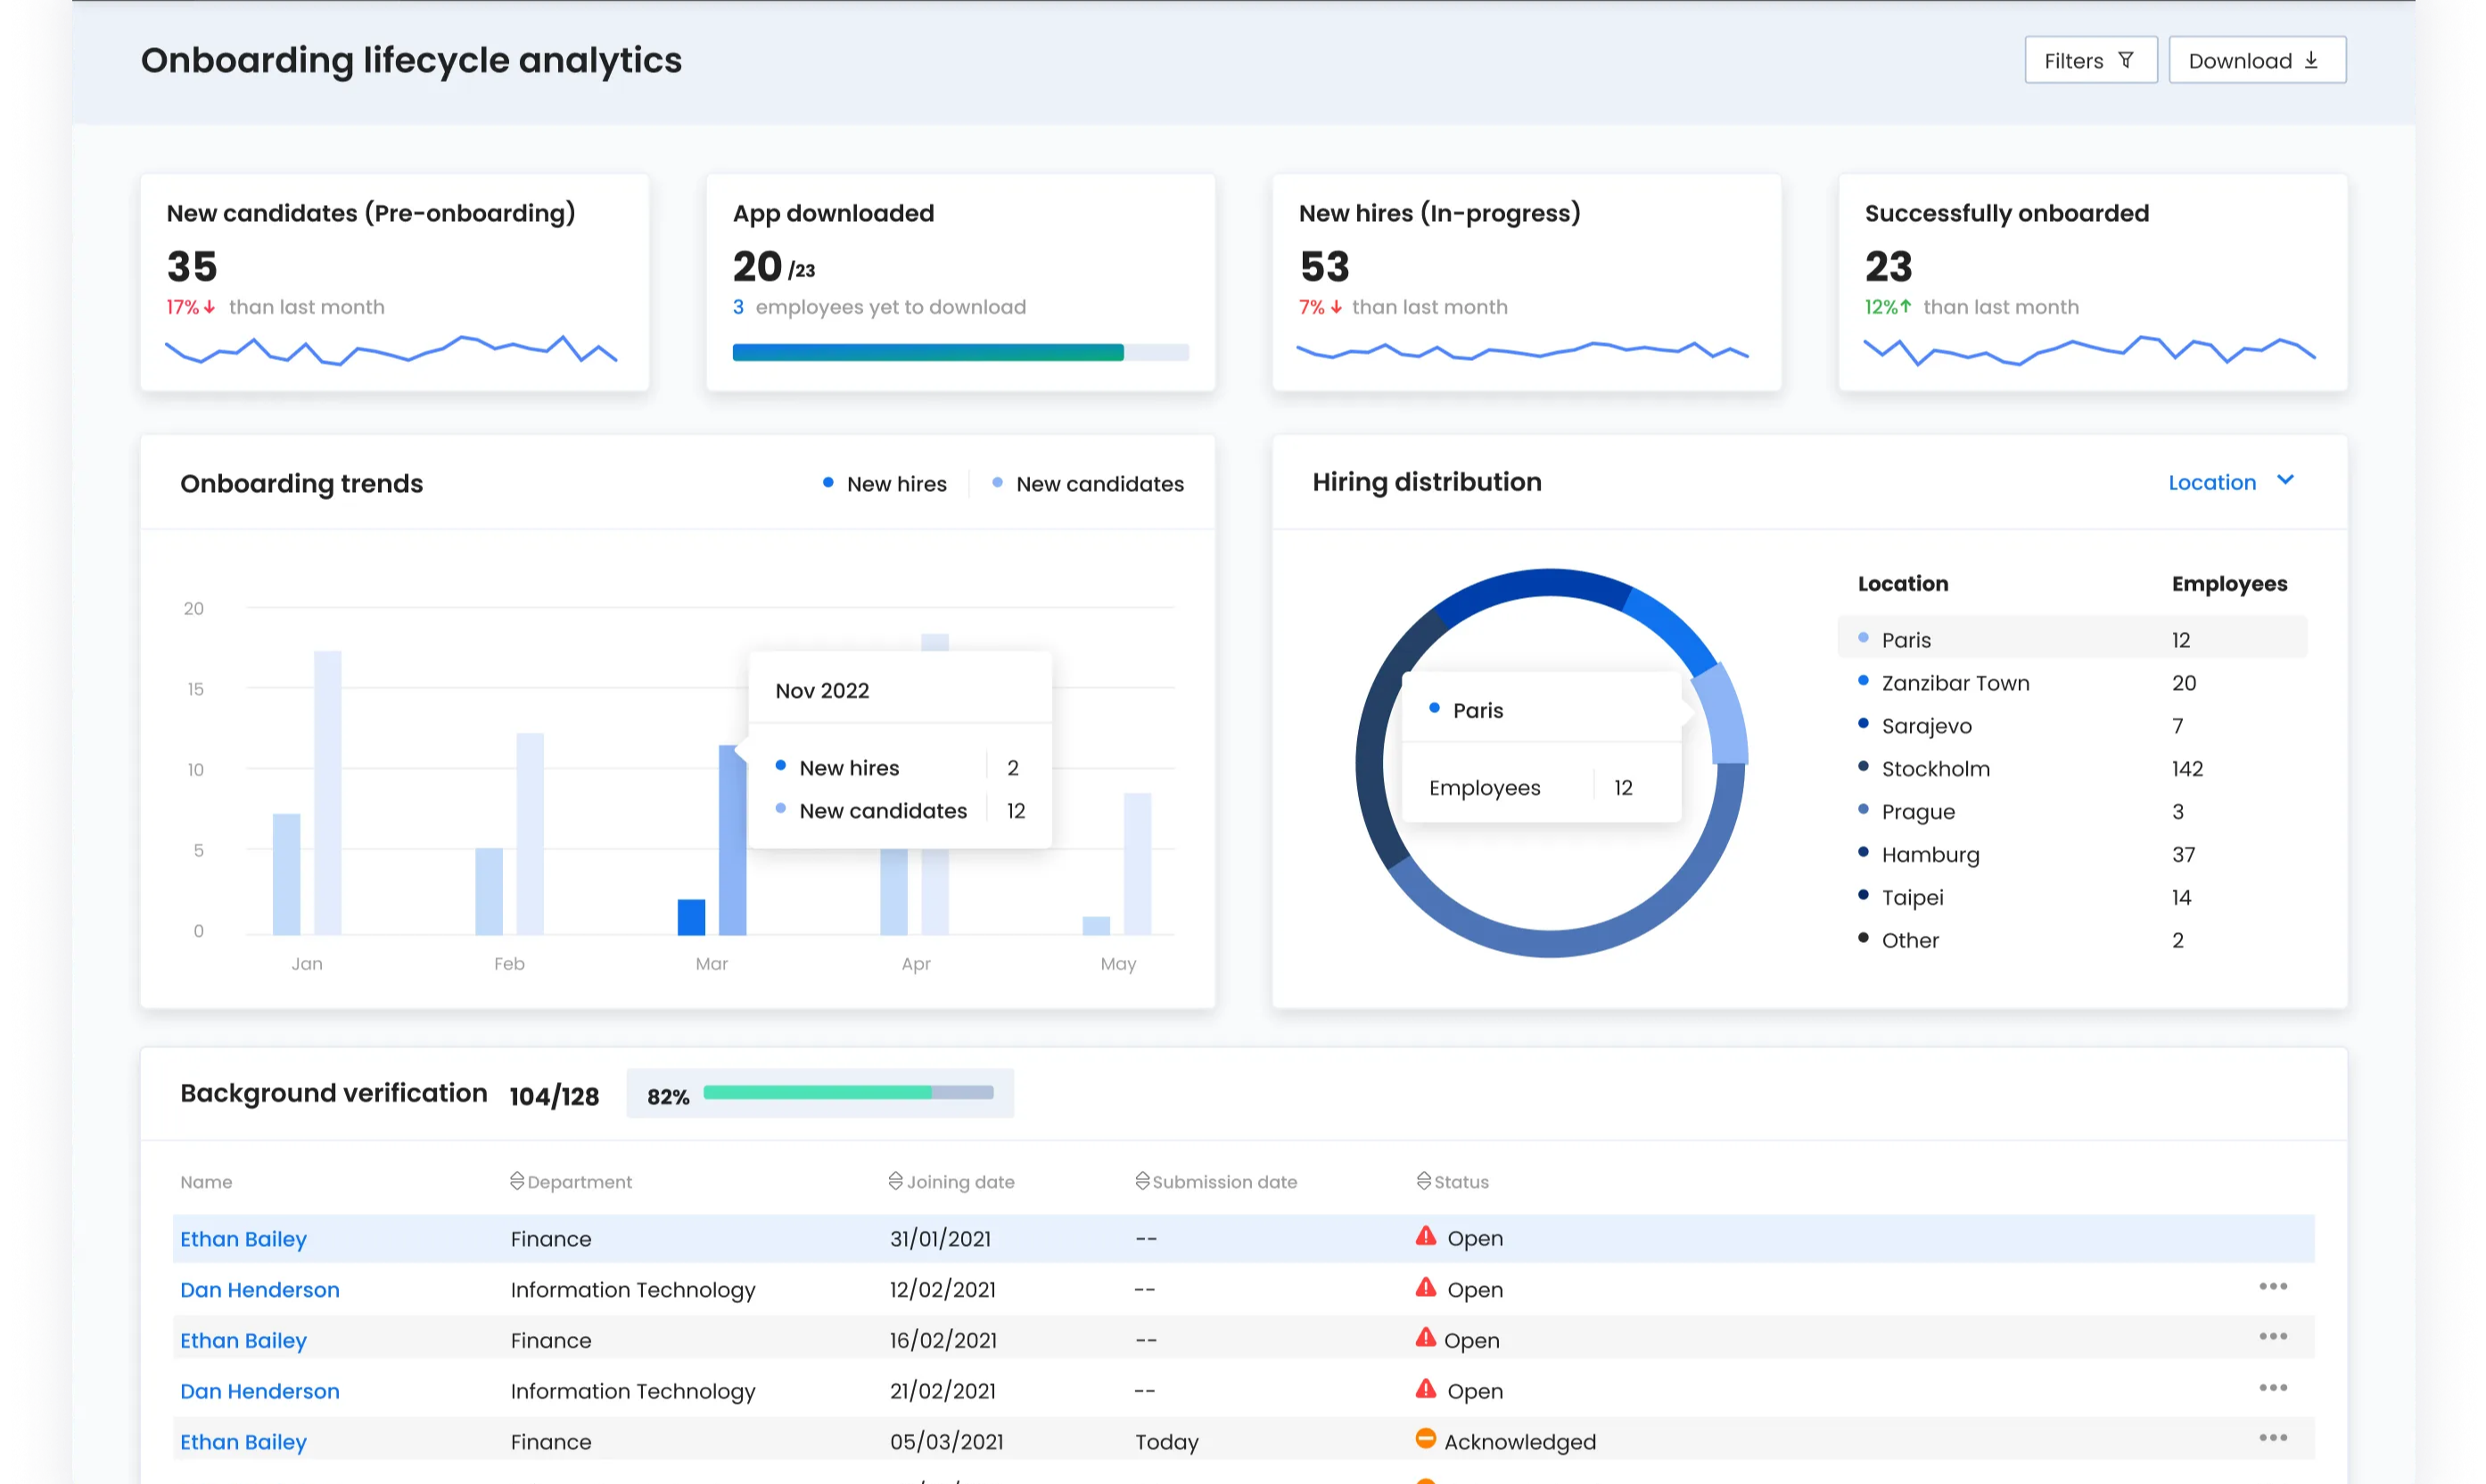Sort by Joining date icon
The width and height of the screenshot is (2486, 1484).
click(x=895, y=1181)
